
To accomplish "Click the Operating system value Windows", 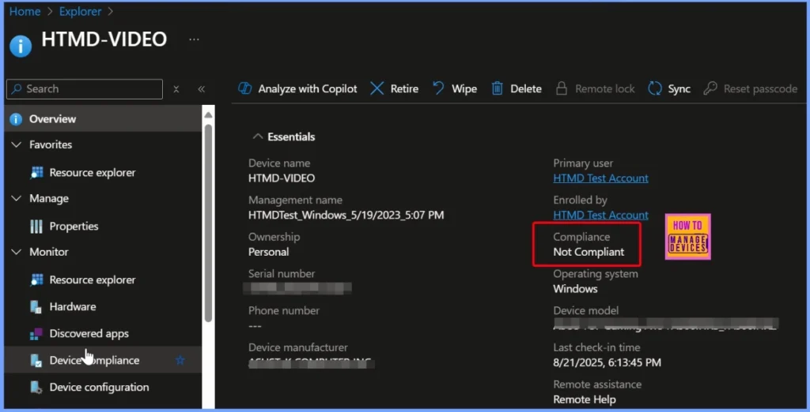I will pos(576,289).
